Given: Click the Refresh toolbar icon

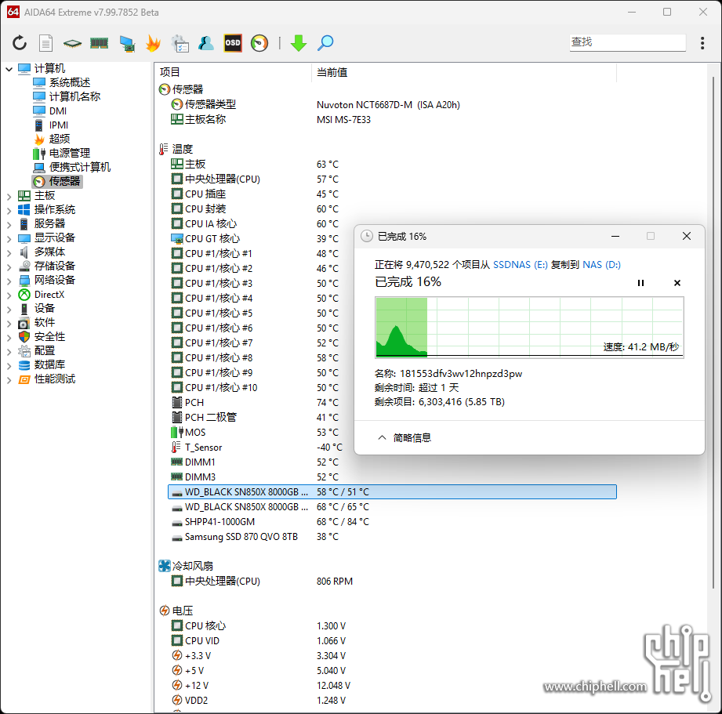Looking at the screenshot, I should pos(20,43).
